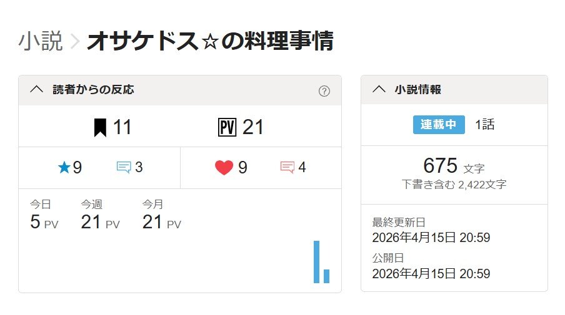Screen dimensions: 565x315
Task: Collapse the 小説情報 panel
Action: point(379,89)
